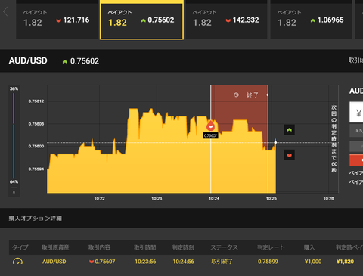Click the clock icon next to 終了
The width and height of the screenshot is (363, 276).
click(236, 95)
